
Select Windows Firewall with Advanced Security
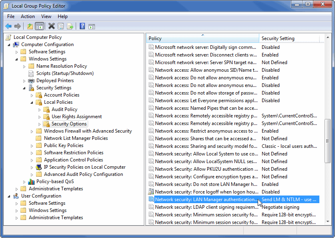click(88, 131)
